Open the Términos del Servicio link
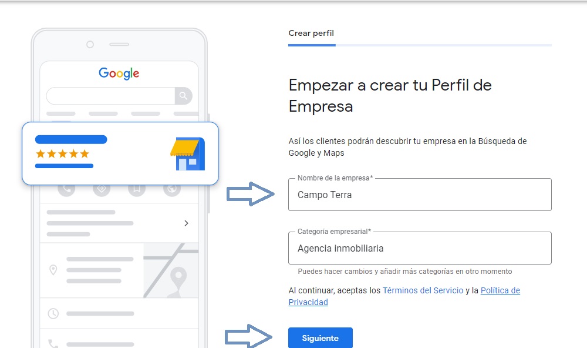The width and height of the screenshot is (587, 348). coord(423,290)
